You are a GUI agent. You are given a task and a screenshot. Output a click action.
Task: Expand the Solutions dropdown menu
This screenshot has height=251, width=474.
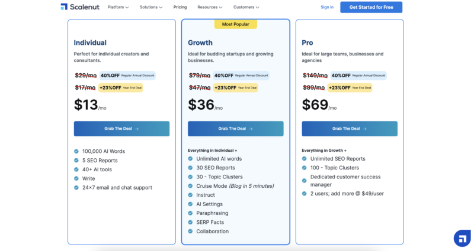[151, 7]
